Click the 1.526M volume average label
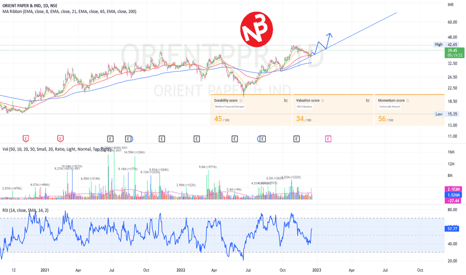 pos(453,195)
